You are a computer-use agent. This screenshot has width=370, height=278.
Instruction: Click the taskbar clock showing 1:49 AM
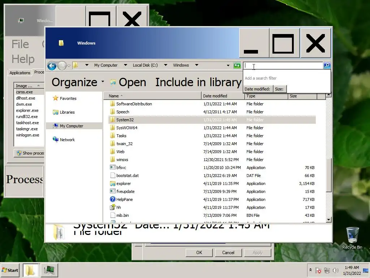[352, 270]
